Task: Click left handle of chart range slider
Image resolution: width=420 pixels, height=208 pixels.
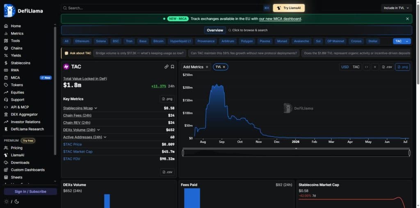Action: point(183,153)
